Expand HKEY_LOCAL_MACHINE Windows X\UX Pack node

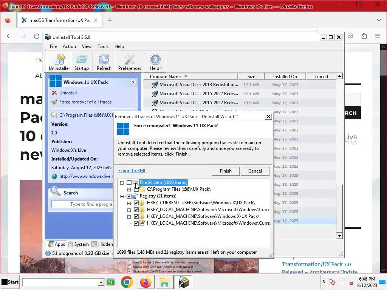tap(129, 217)
